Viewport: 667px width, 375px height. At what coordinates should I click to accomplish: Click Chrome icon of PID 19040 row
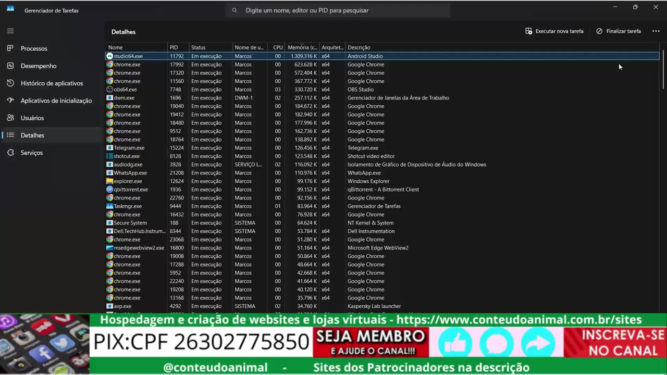(x=109, y=106)
